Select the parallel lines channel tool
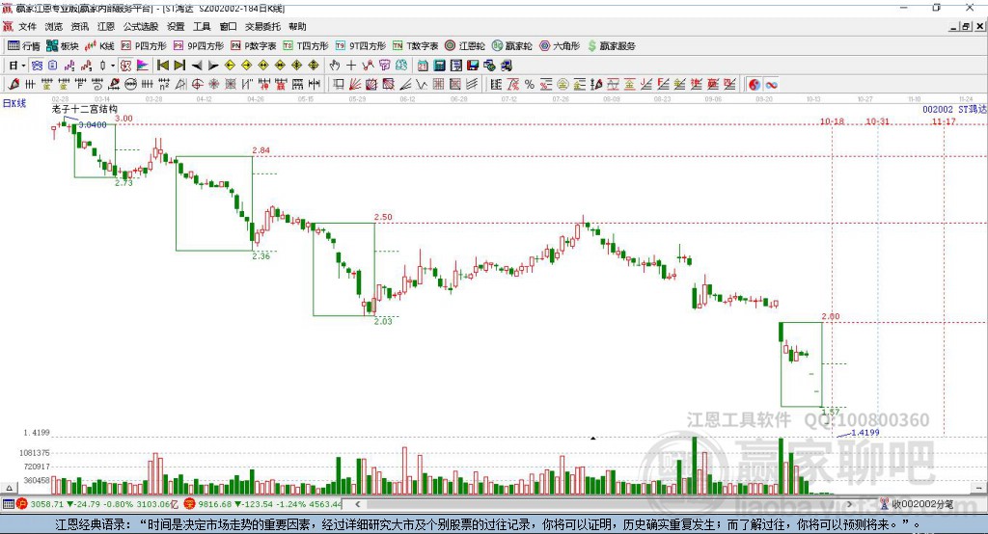988x534 pixels. pos(471,85)
